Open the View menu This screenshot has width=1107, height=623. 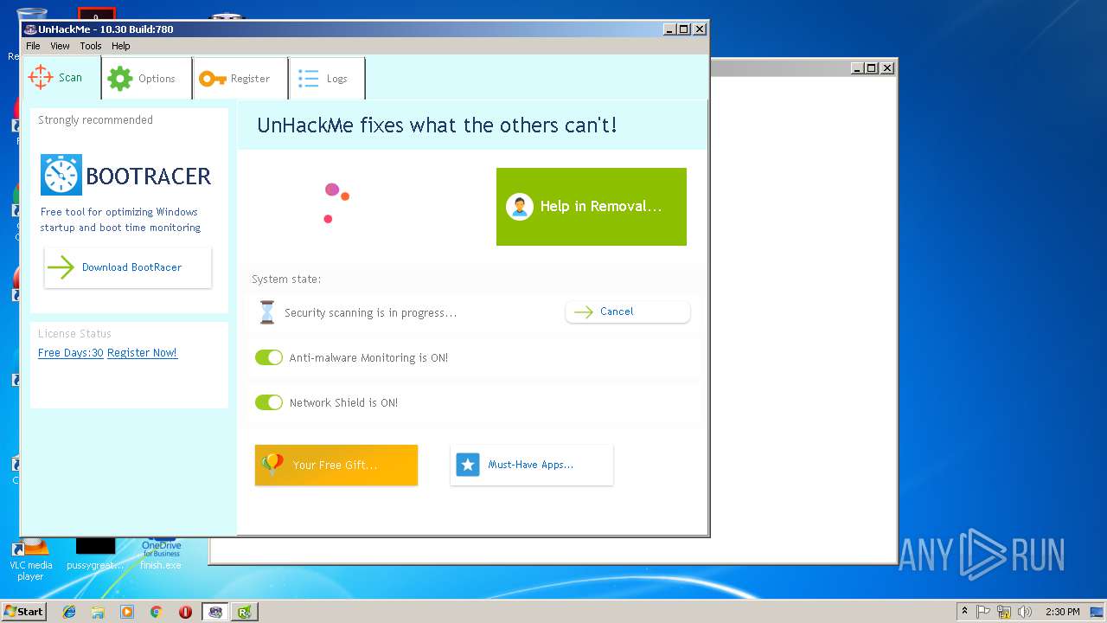(60, 46)
